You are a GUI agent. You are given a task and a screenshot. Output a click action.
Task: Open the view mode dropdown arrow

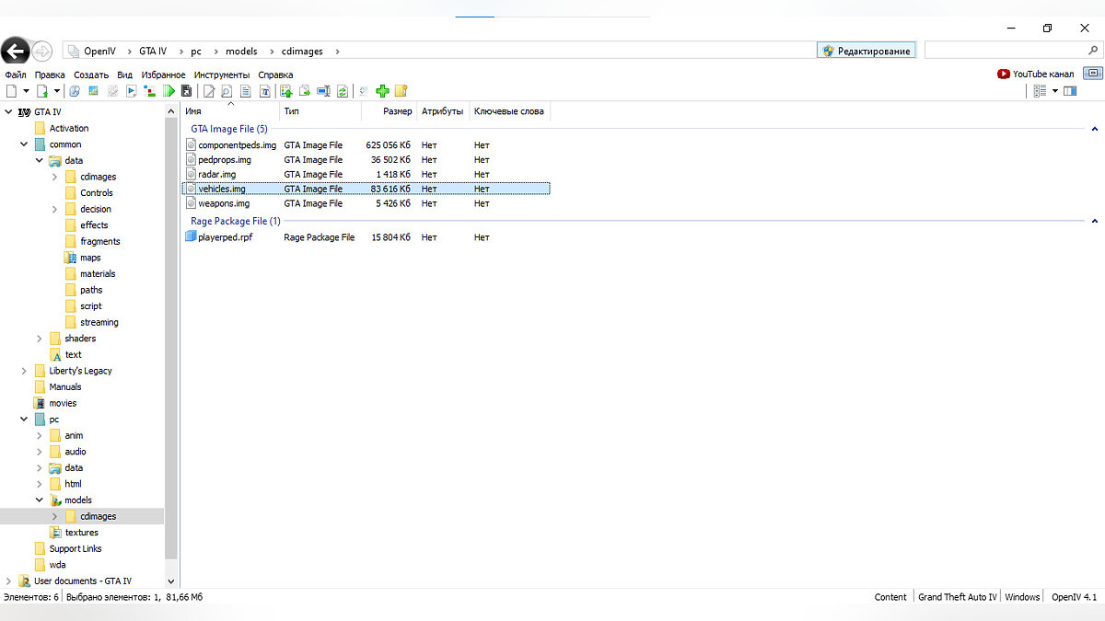[1055, 91]
